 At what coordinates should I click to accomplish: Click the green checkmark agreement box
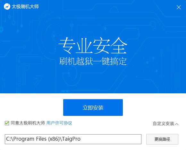click(7, 123)
